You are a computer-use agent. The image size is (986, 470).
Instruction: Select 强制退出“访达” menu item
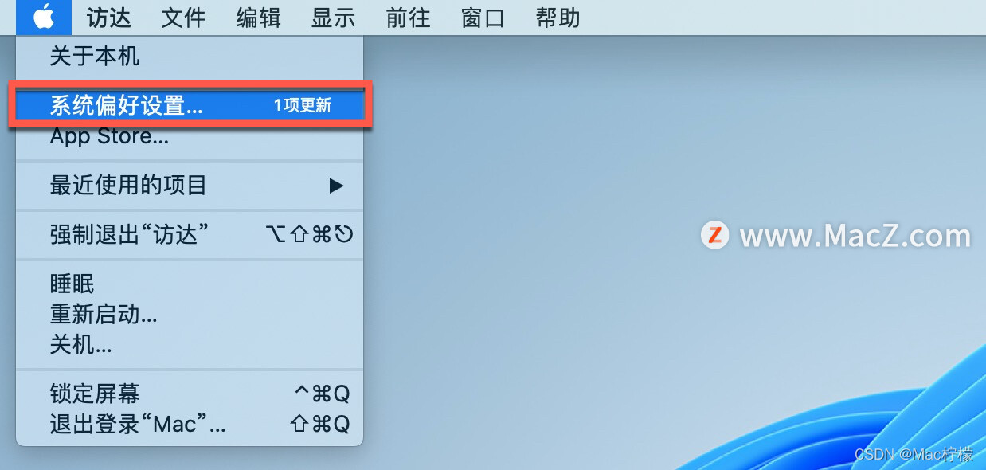tap(190, 234)
